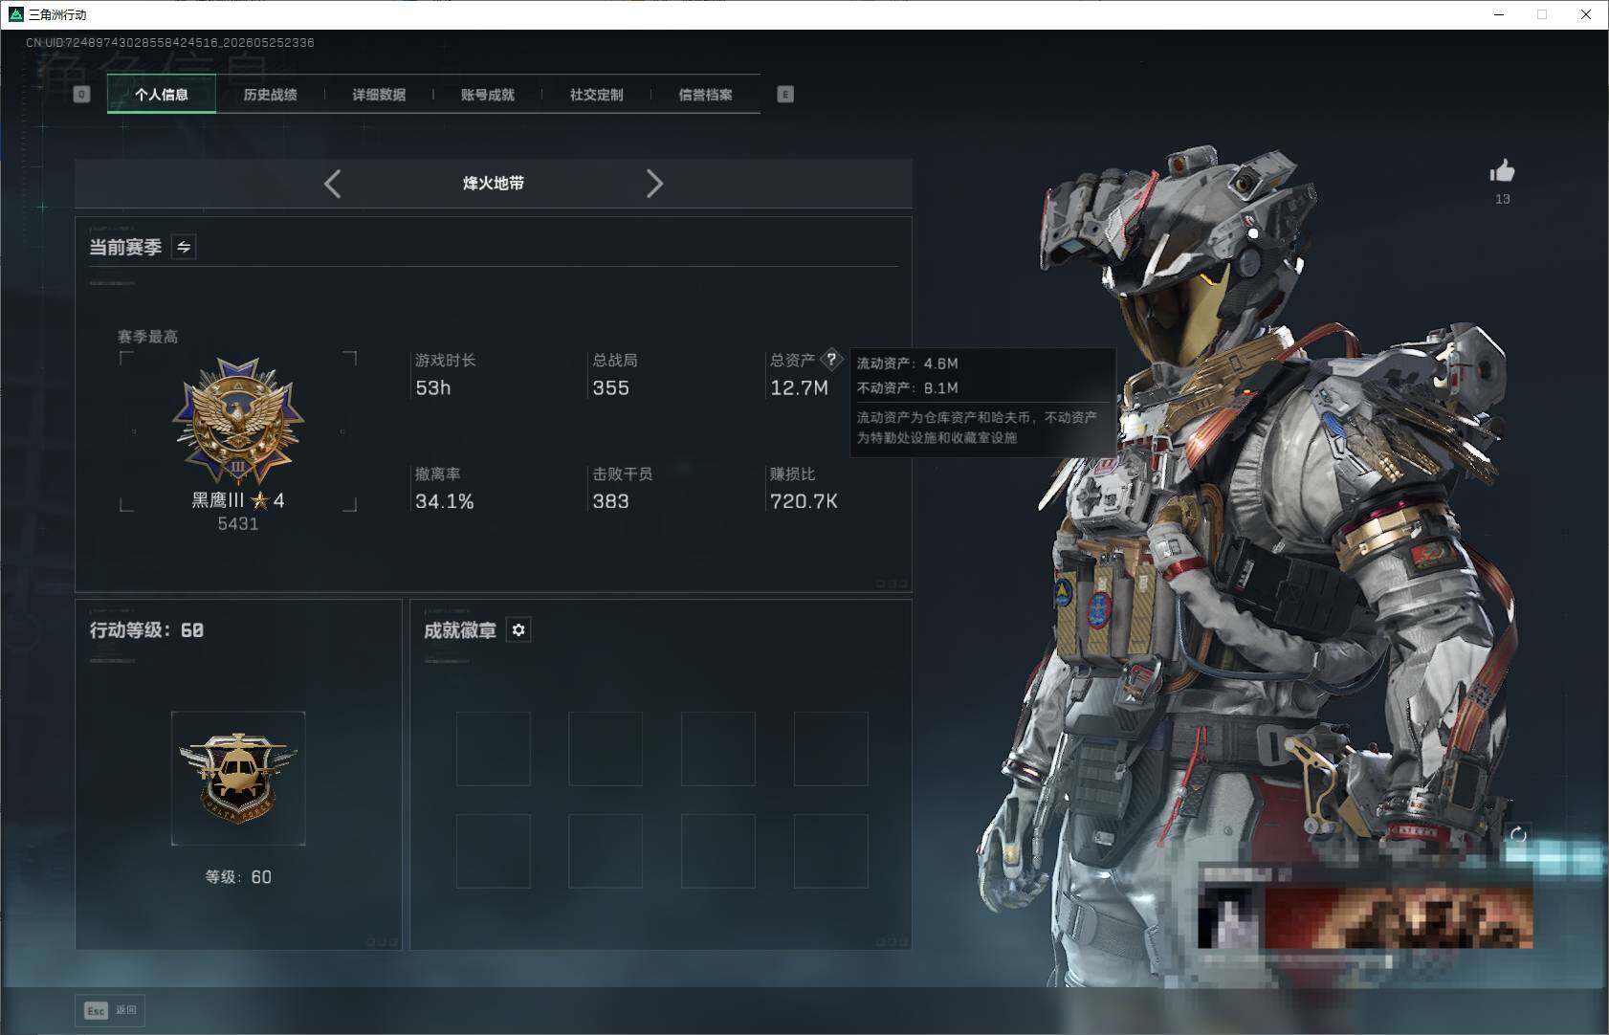Open the 历史战绩 tab
The height and width of the screenshot is (1035, 1609).
pyautogui.click(x=271, y=94)
